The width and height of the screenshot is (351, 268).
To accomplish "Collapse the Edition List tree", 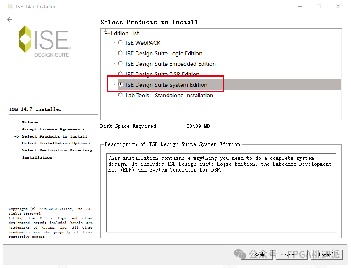I will [106, 33].
